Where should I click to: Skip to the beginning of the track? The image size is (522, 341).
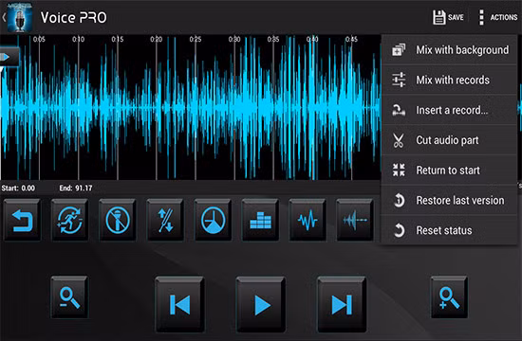[179, 304]
